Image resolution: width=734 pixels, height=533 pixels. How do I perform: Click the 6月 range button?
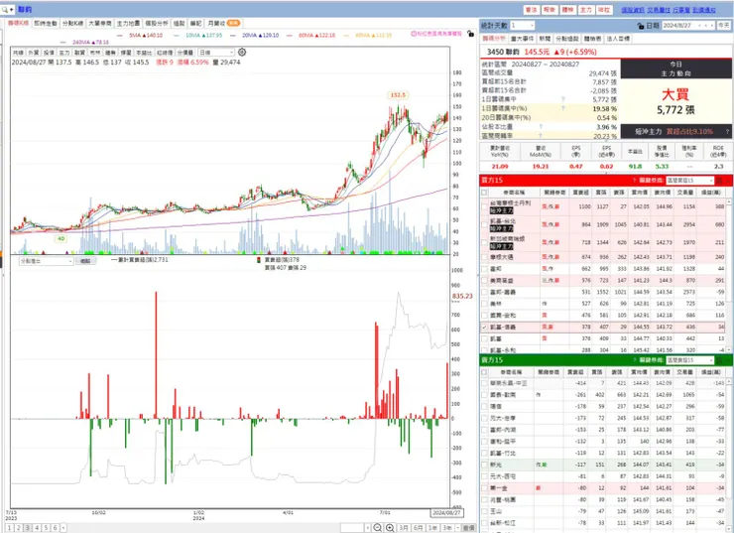(x=418, y=528)
